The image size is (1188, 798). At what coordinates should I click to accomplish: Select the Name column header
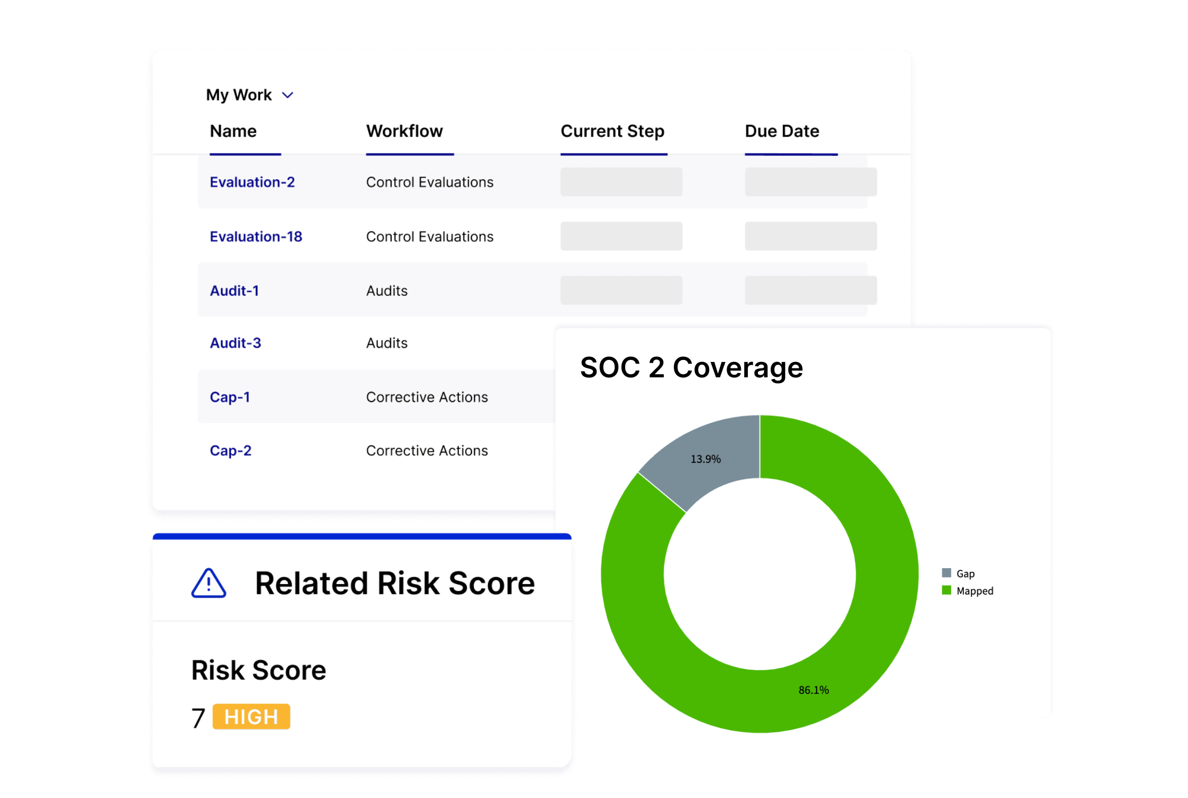point(233,132)
